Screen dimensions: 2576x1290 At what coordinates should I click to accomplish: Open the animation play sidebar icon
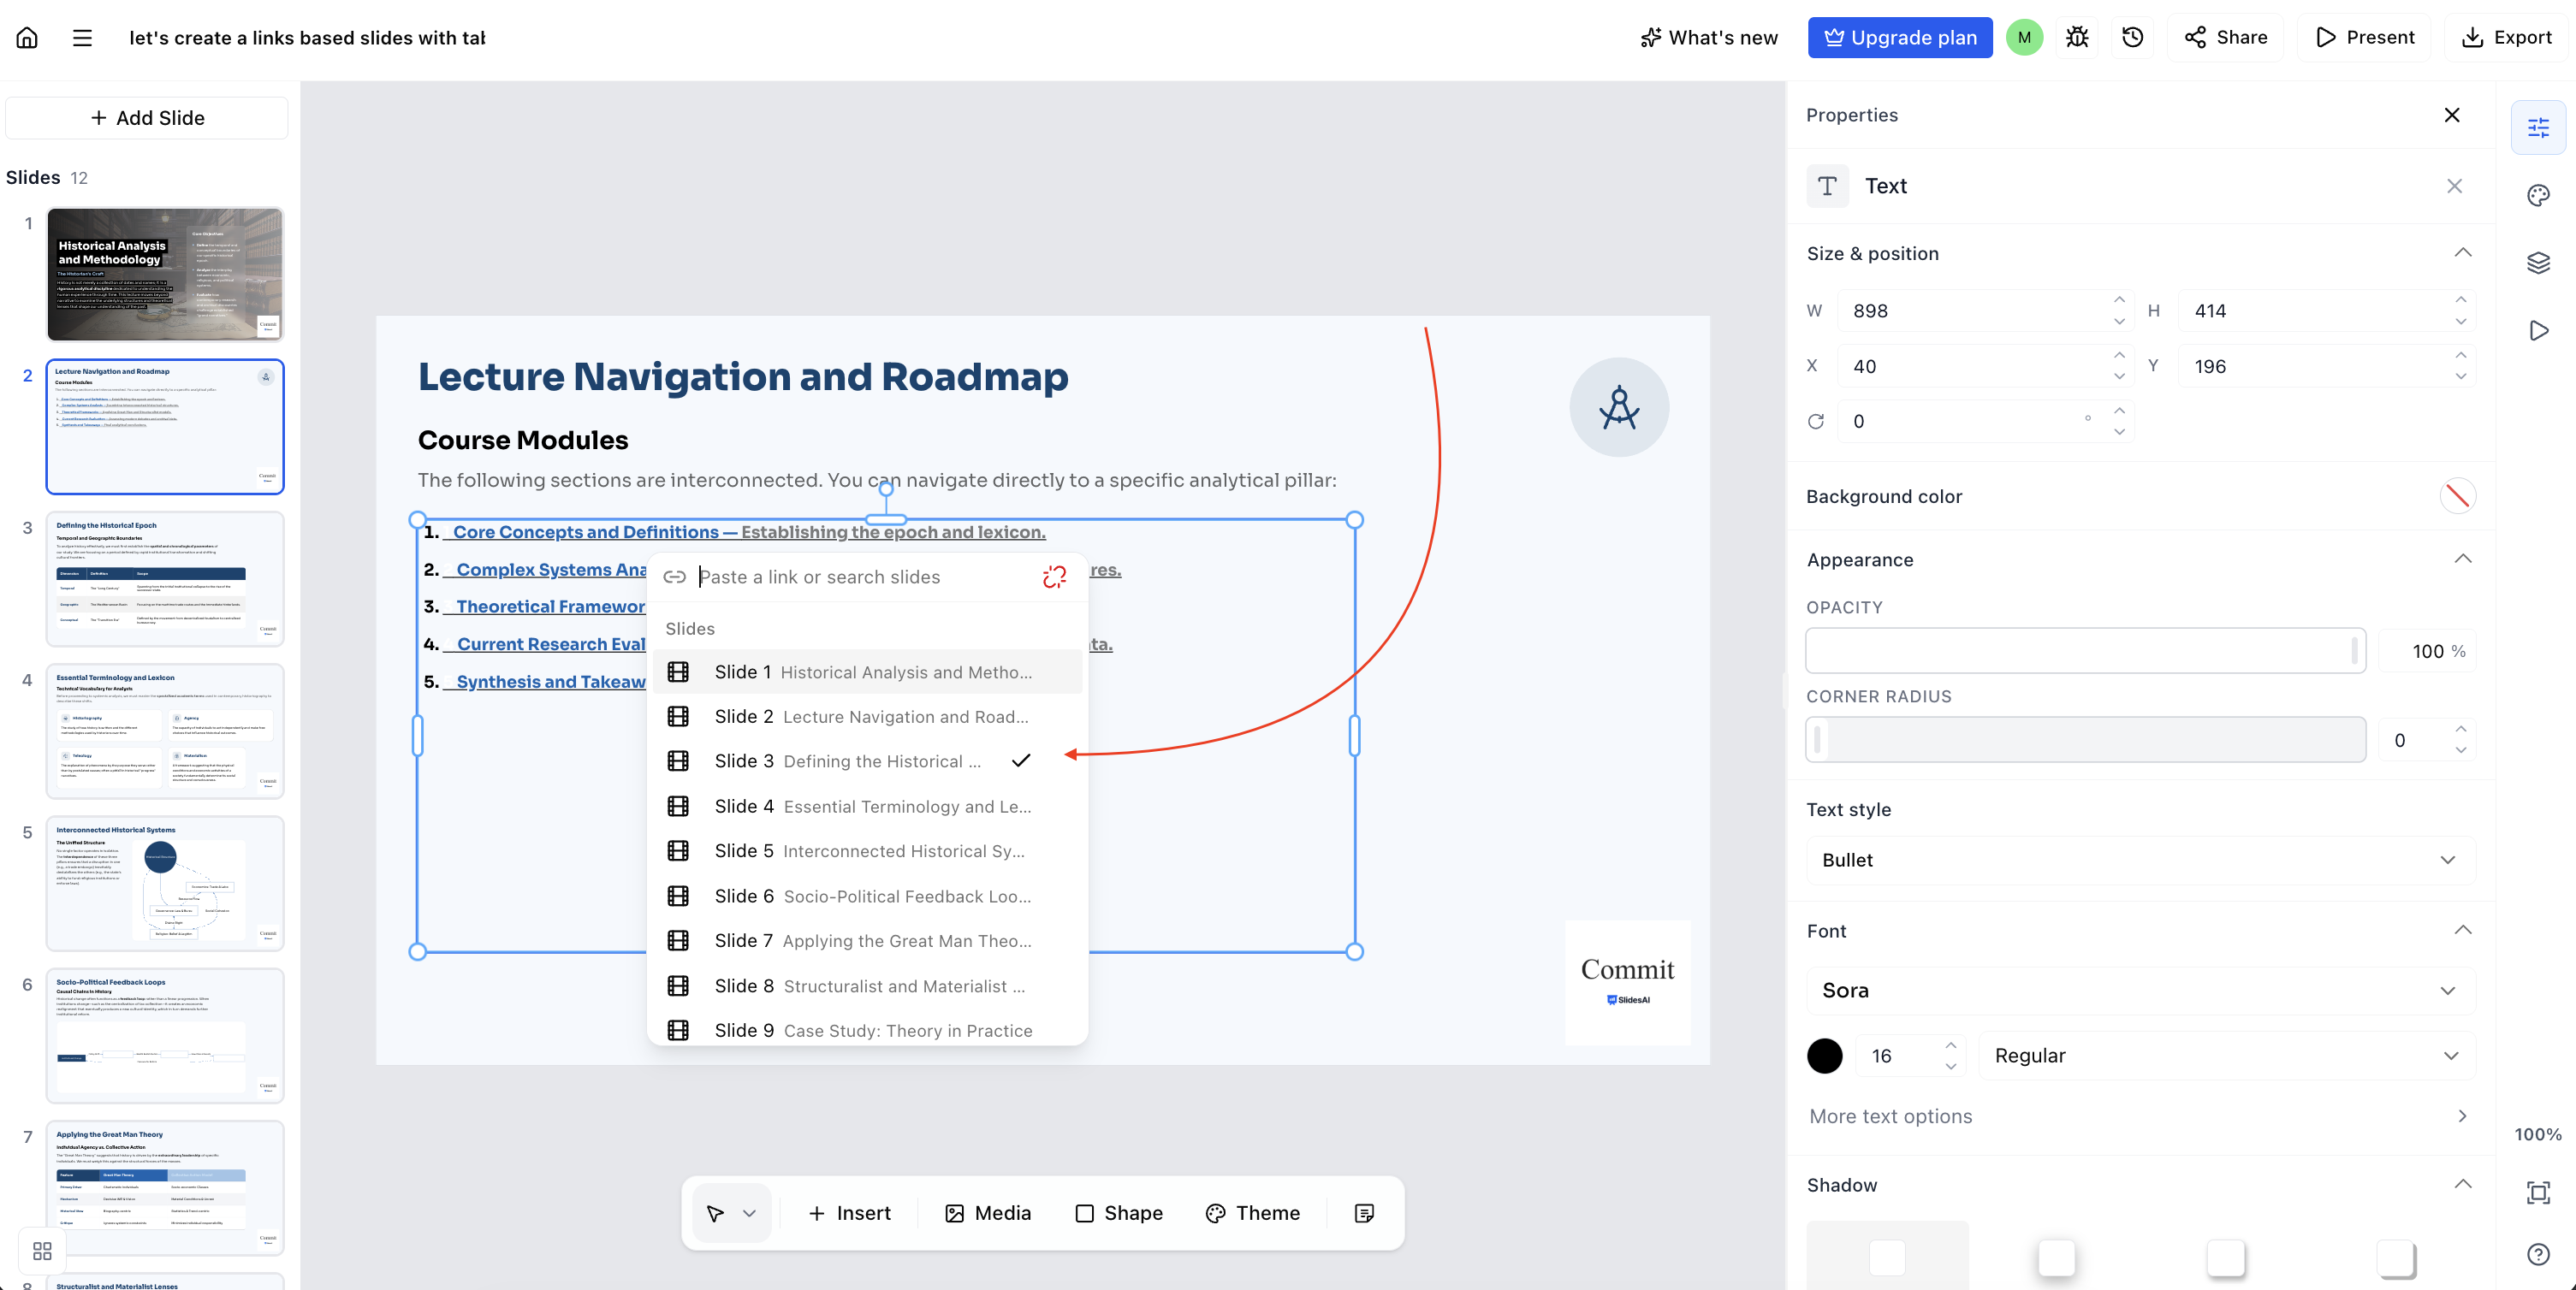(x=2538, y=331)
